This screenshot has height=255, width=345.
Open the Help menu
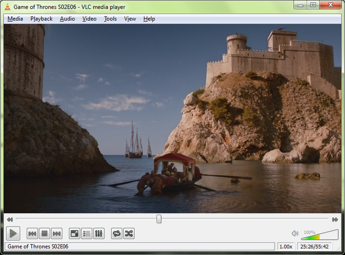click(x=149, y=19)
